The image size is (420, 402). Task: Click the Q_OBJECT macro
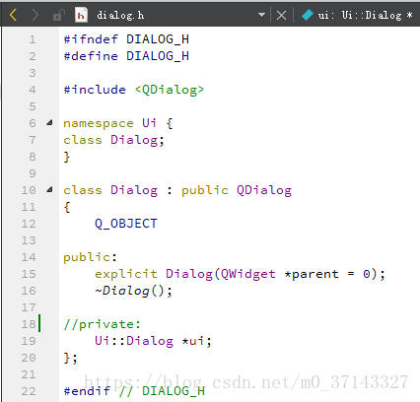[x=126, y=224]
